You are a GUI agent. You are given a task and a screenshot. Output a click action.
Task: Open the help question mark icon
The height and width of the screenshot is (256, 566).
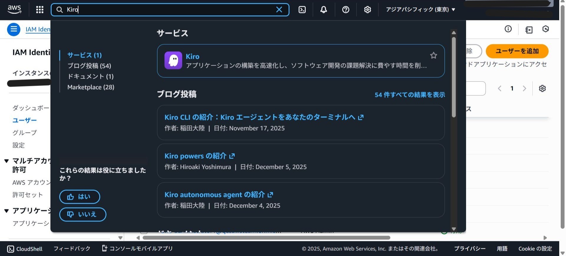click(346, 10)
